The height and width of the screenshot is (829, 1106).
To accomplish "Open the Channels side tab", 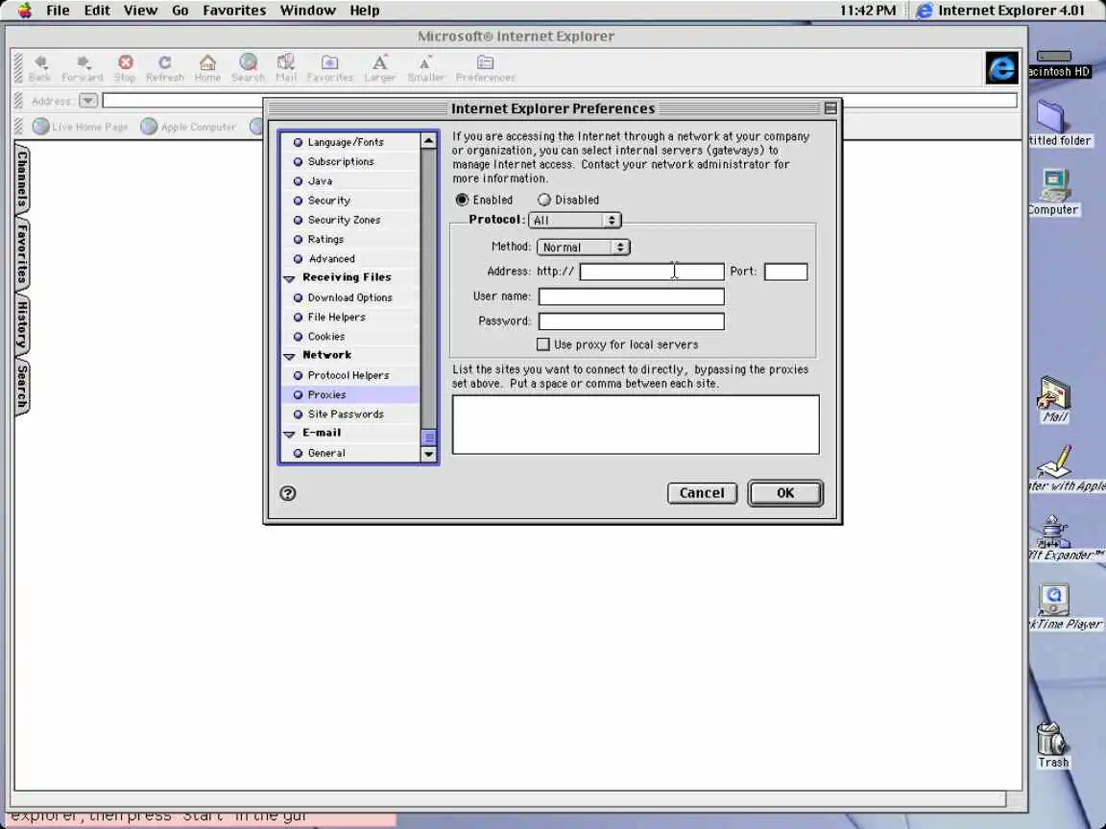I will [x=23, y=179].
